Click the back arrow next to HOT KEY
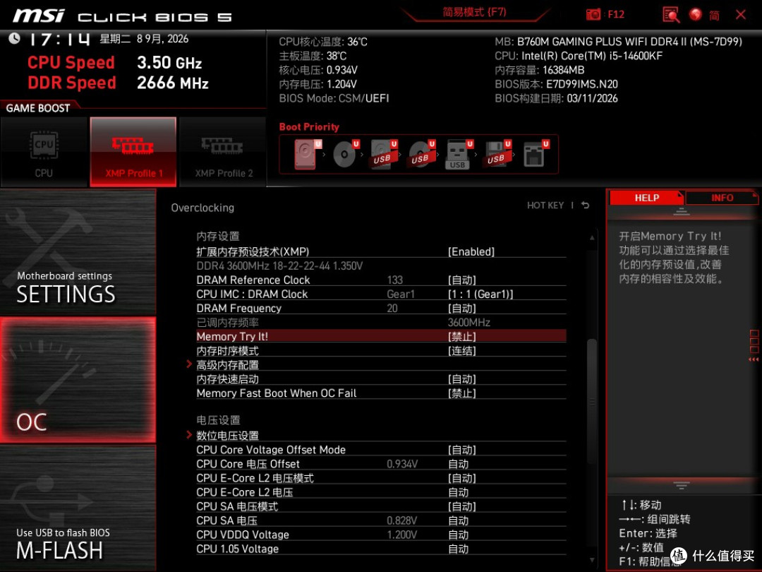Screen dimensions: 762x572 (586, 205)
